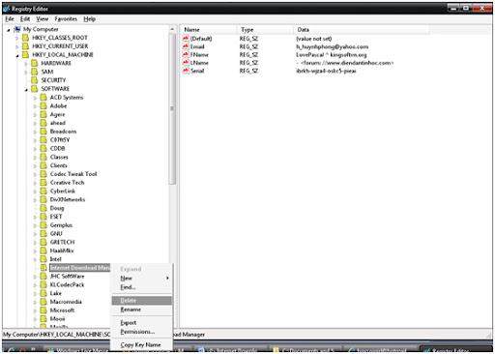Choose Copy Key Name in context menu
The height and width of the screenshot is (354, 495).
pos(141,344)
